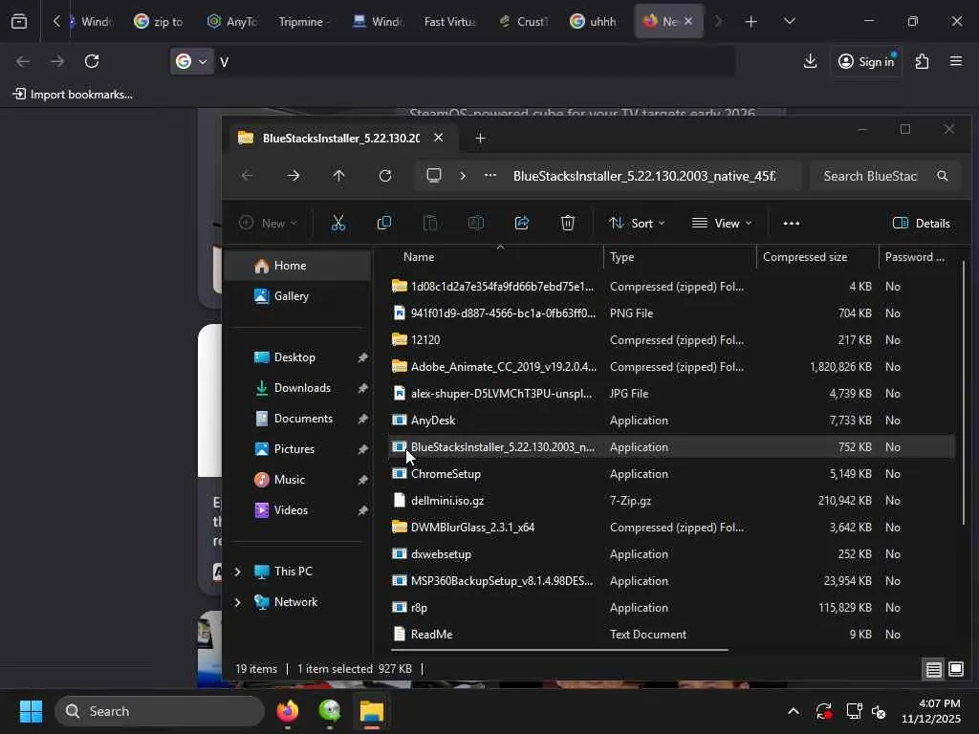Switch to the Crust Firefox tab
Image resolution: width=979 pixels, height=734 pixels.
(523, 22)
